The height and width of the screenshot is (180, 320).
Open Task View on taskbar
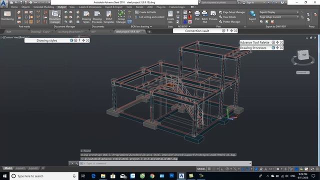[x=83, y=176]
